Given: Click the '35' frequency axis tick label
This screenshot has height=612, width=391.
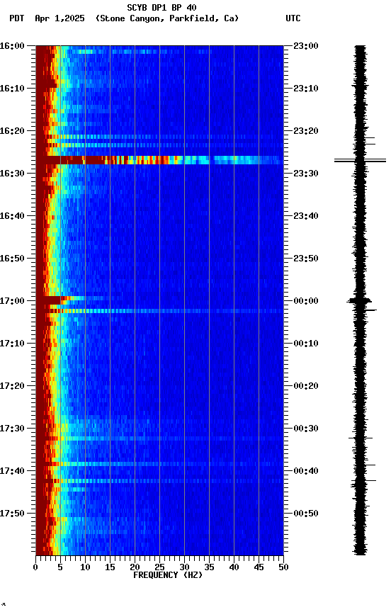Looking at the screenshot, I should (x=209, y=567).
